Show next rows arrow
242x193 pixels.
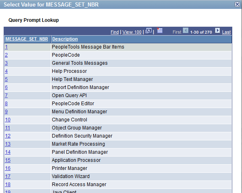click(217, 30)
